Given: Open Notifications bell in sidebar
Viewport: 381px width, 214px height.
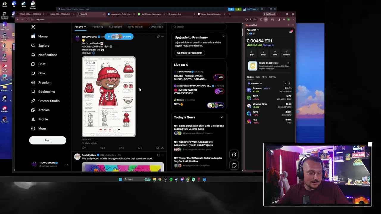Looking at the screenshot, I should [44, 55].
